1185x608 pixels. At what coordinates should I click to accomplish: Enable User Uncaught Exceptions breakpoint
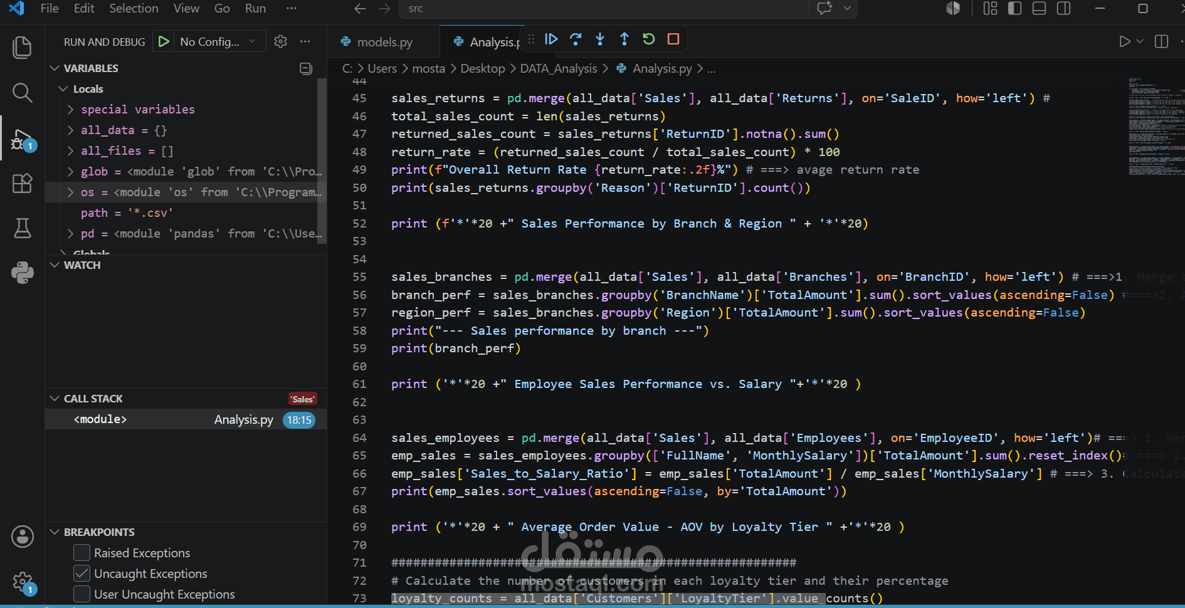(x=82, y=594)
